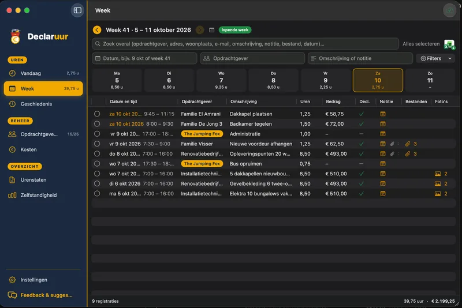Open Zelfstandigheid in the sidebar
This screenshot has height=308, width=462.
[43, 195]
